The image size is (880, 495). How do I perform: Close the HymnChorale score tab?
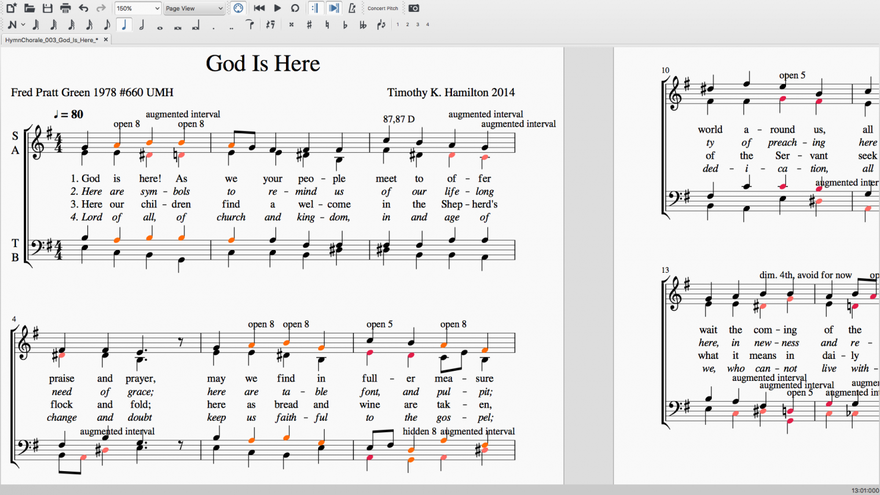click(x=105, y=39)
